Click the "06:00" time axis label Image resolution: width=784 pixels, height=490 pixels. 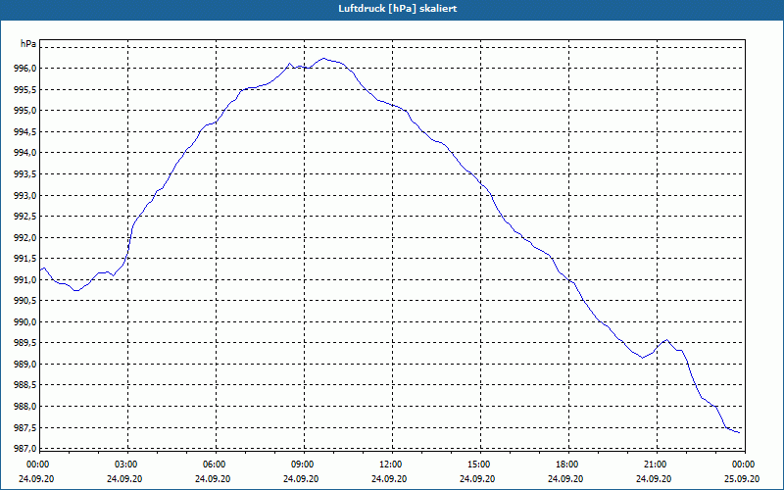click(215, 465)
